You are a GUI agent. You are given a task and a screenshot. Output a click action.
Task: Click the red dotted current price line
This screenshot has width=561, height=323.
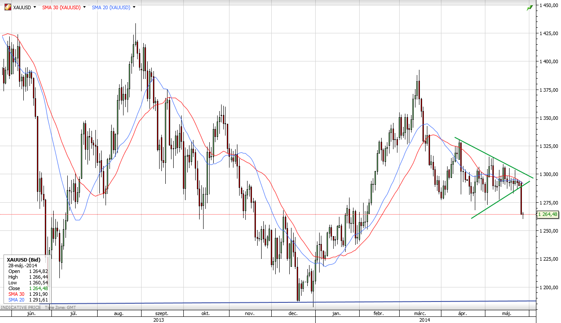coord(268,214)
